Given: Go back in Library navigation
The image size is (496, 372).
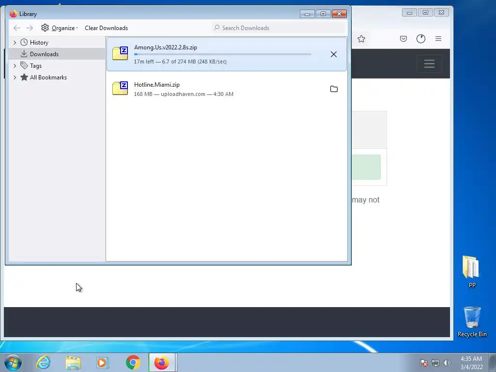Looking at the screenshot, I should coord(17,28).
